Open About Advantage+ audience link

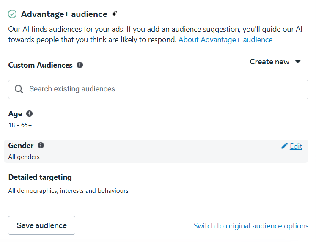tap(225, 40)
